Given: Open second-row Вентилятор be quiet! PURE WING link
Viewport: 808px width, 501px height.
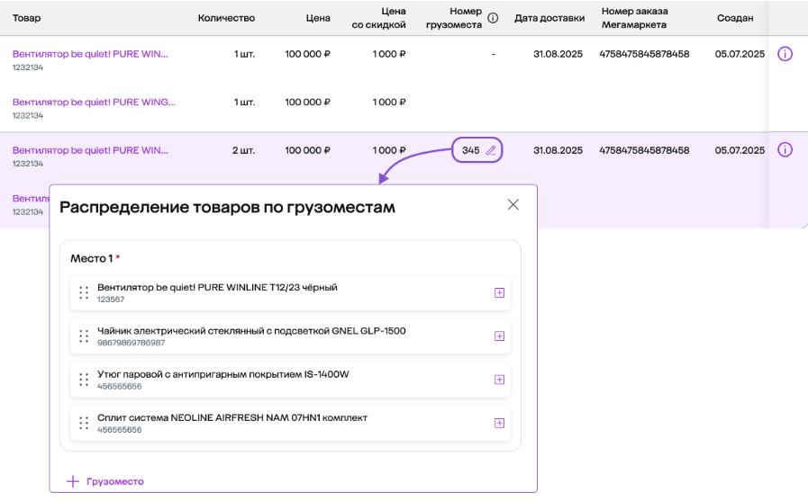Looking at the screenshot, I should tap(94, 103).
